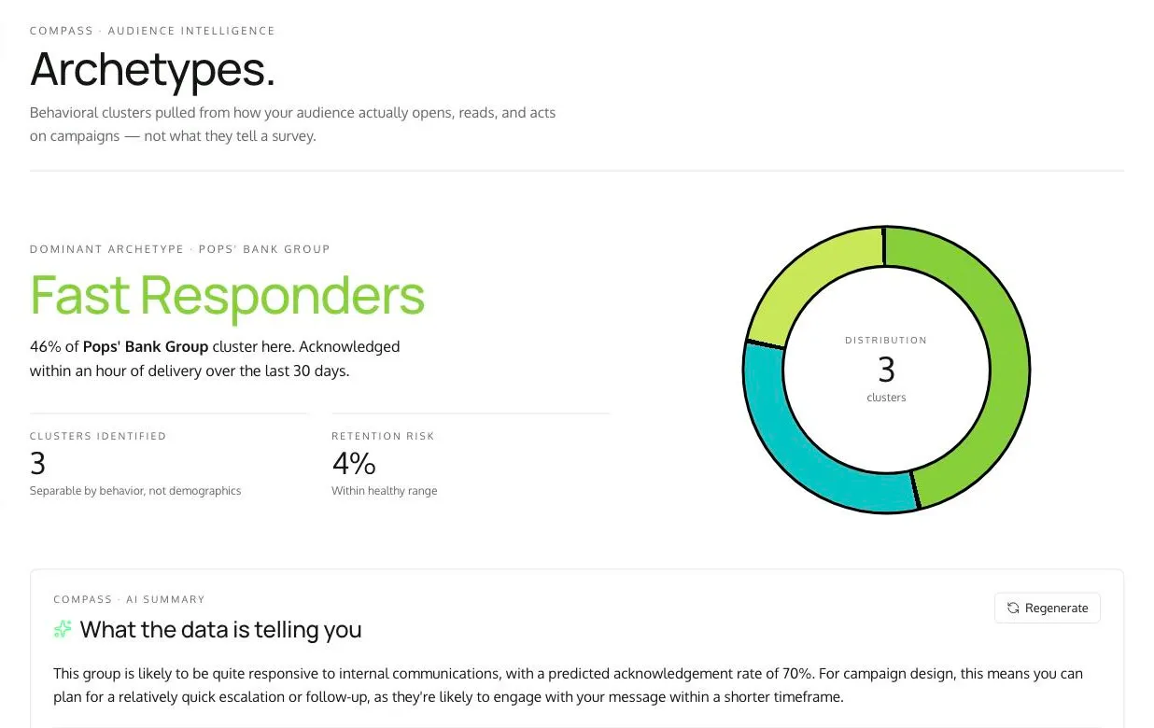Click the Compass AI Summary label
1154x728 pixels.
tap(129, 599)
